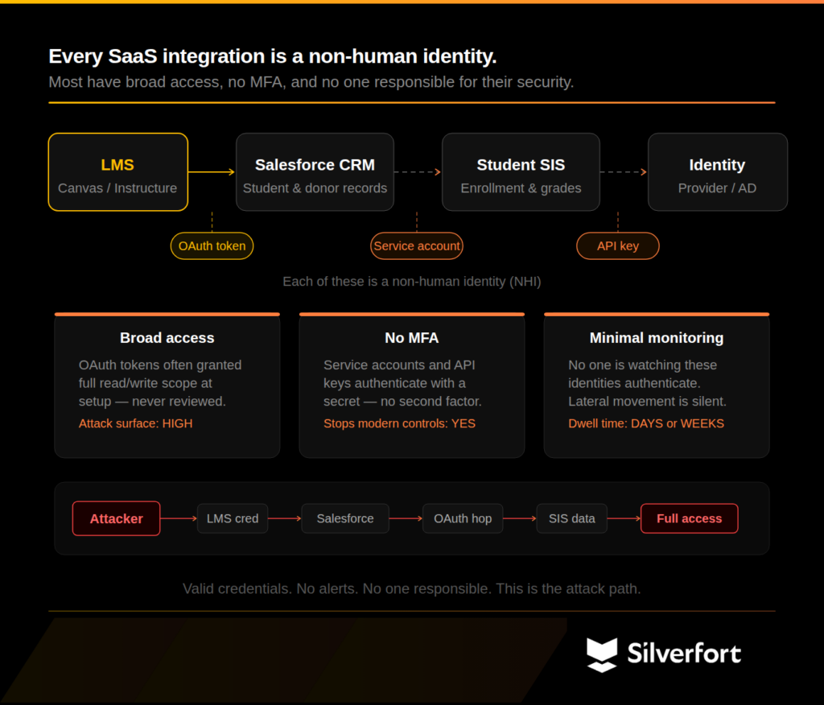Click the Silverfort wordmark text

pos(684,653)
